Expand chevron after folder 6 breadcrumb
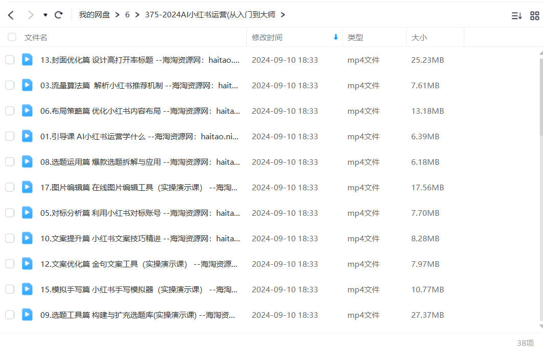Viewport: 543px width, 352px height. coord(137,15)
